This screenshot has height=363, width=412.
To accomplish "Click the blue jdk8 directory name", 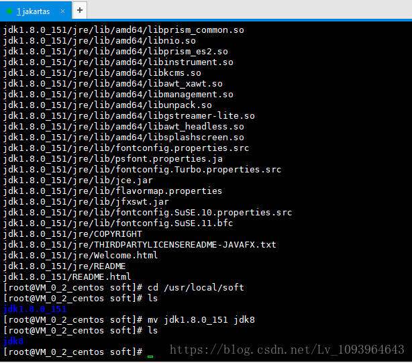I will tap(13, 342).
